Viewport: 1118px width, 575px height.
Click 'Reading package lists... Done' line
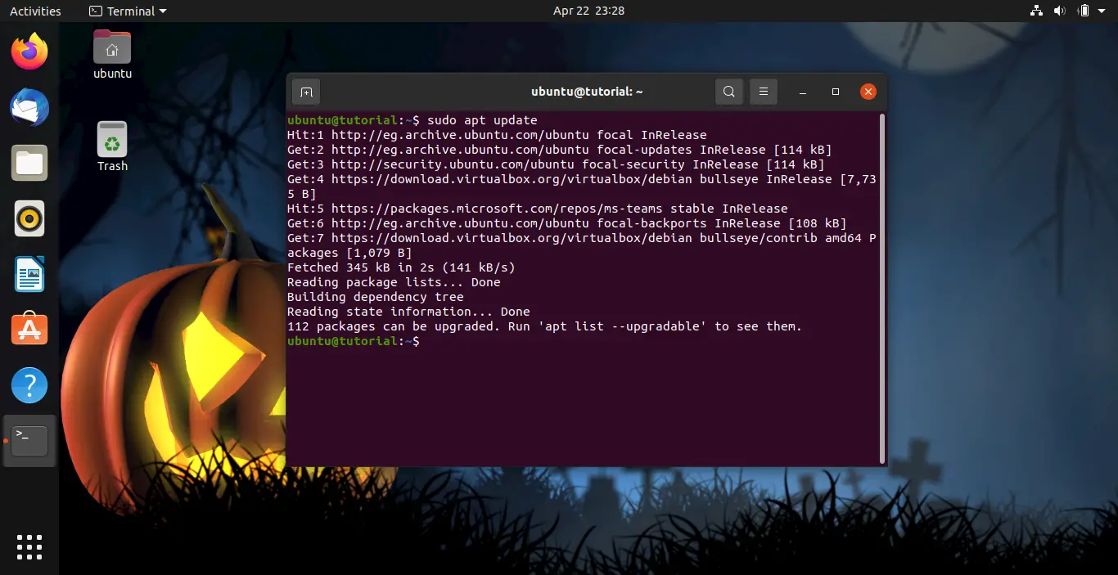click(394, 282)
